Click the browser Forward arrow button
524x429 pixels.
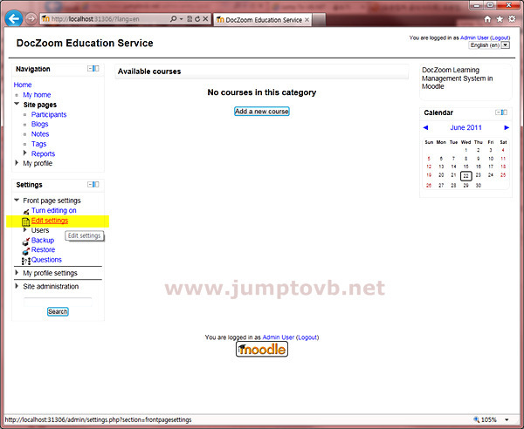(x=31, y=18)
